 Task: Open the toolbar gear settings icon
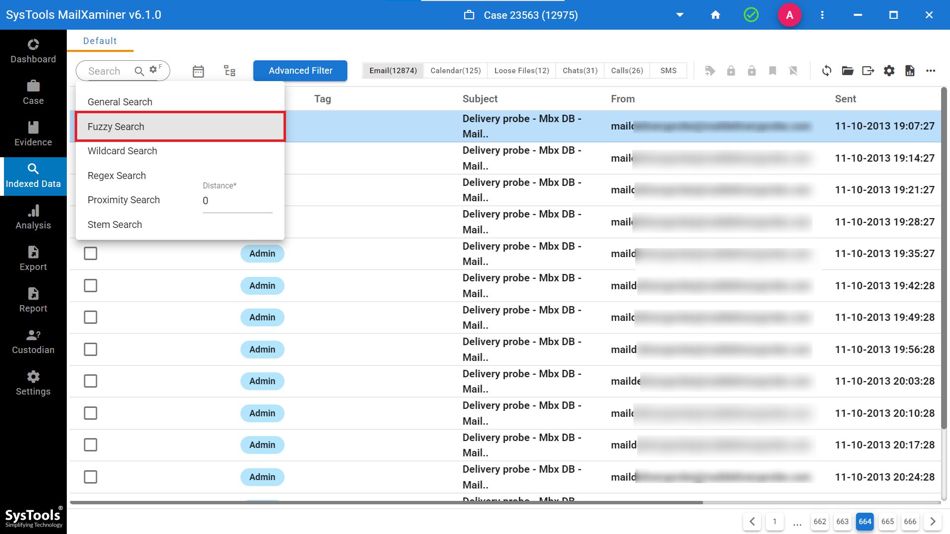pyautogui.click(x=889, y=71)
